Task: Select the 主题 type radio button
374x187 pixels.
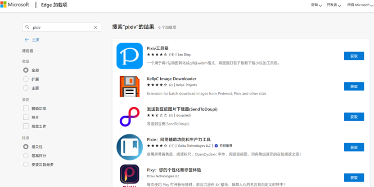Action: tap(26, 88)
